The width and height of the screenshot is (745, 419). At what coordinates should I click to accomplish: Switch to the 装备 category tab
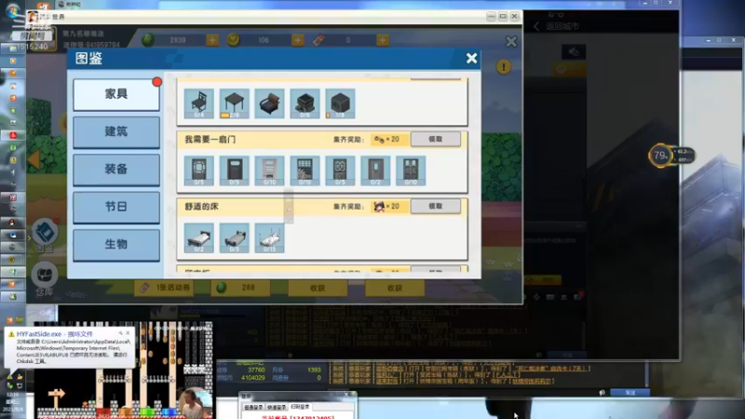[116, 169]
